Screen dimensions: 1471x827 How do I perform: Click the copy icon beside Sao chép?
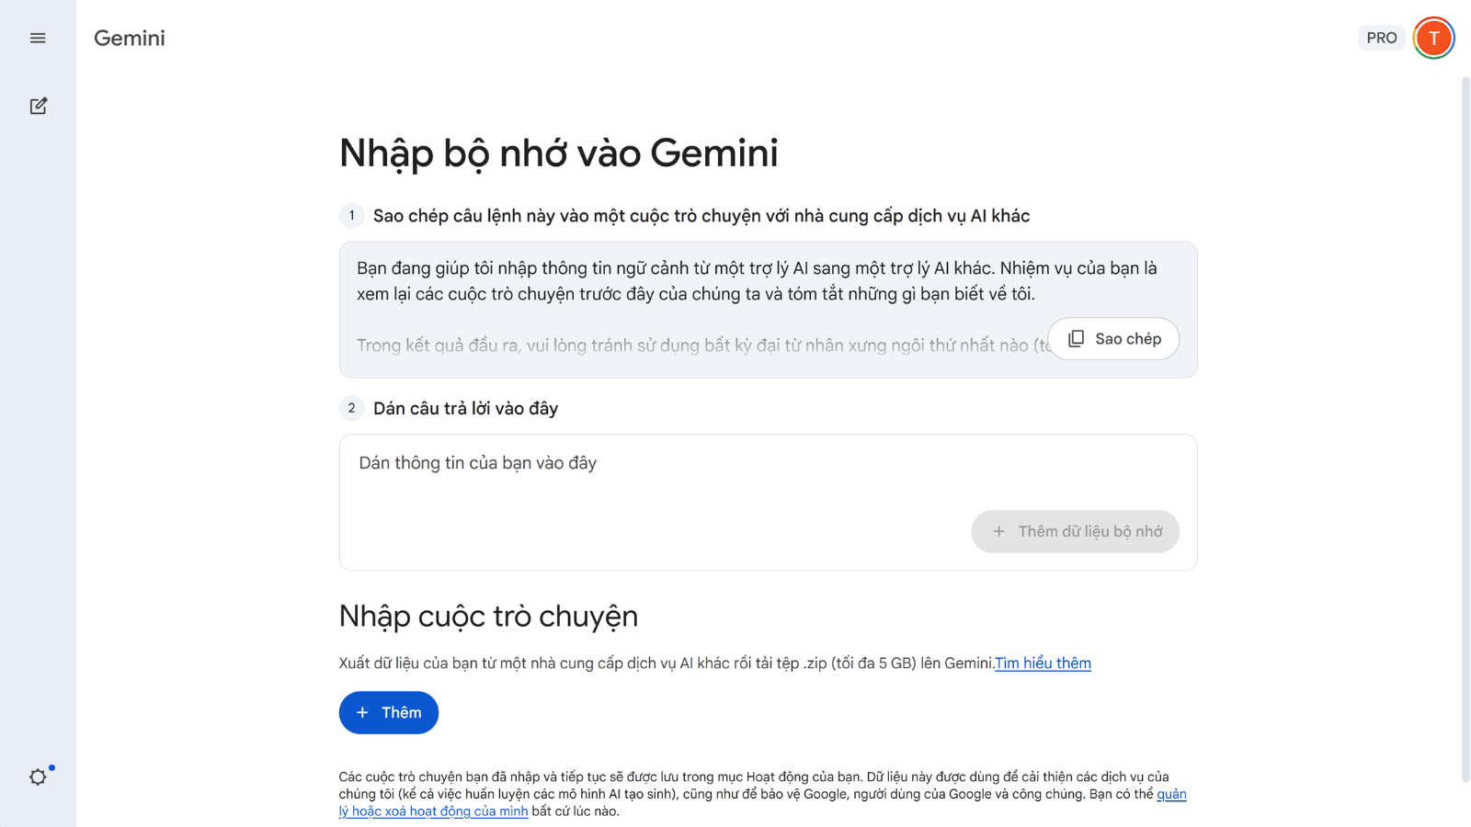click(x=1077, y=339)
